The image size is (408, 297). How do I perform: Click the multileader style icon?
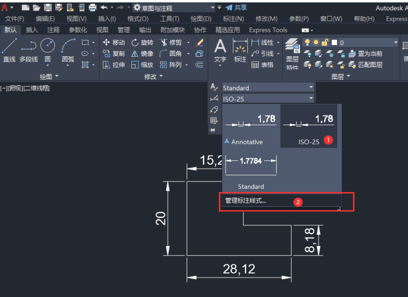(x=214, y=110)
